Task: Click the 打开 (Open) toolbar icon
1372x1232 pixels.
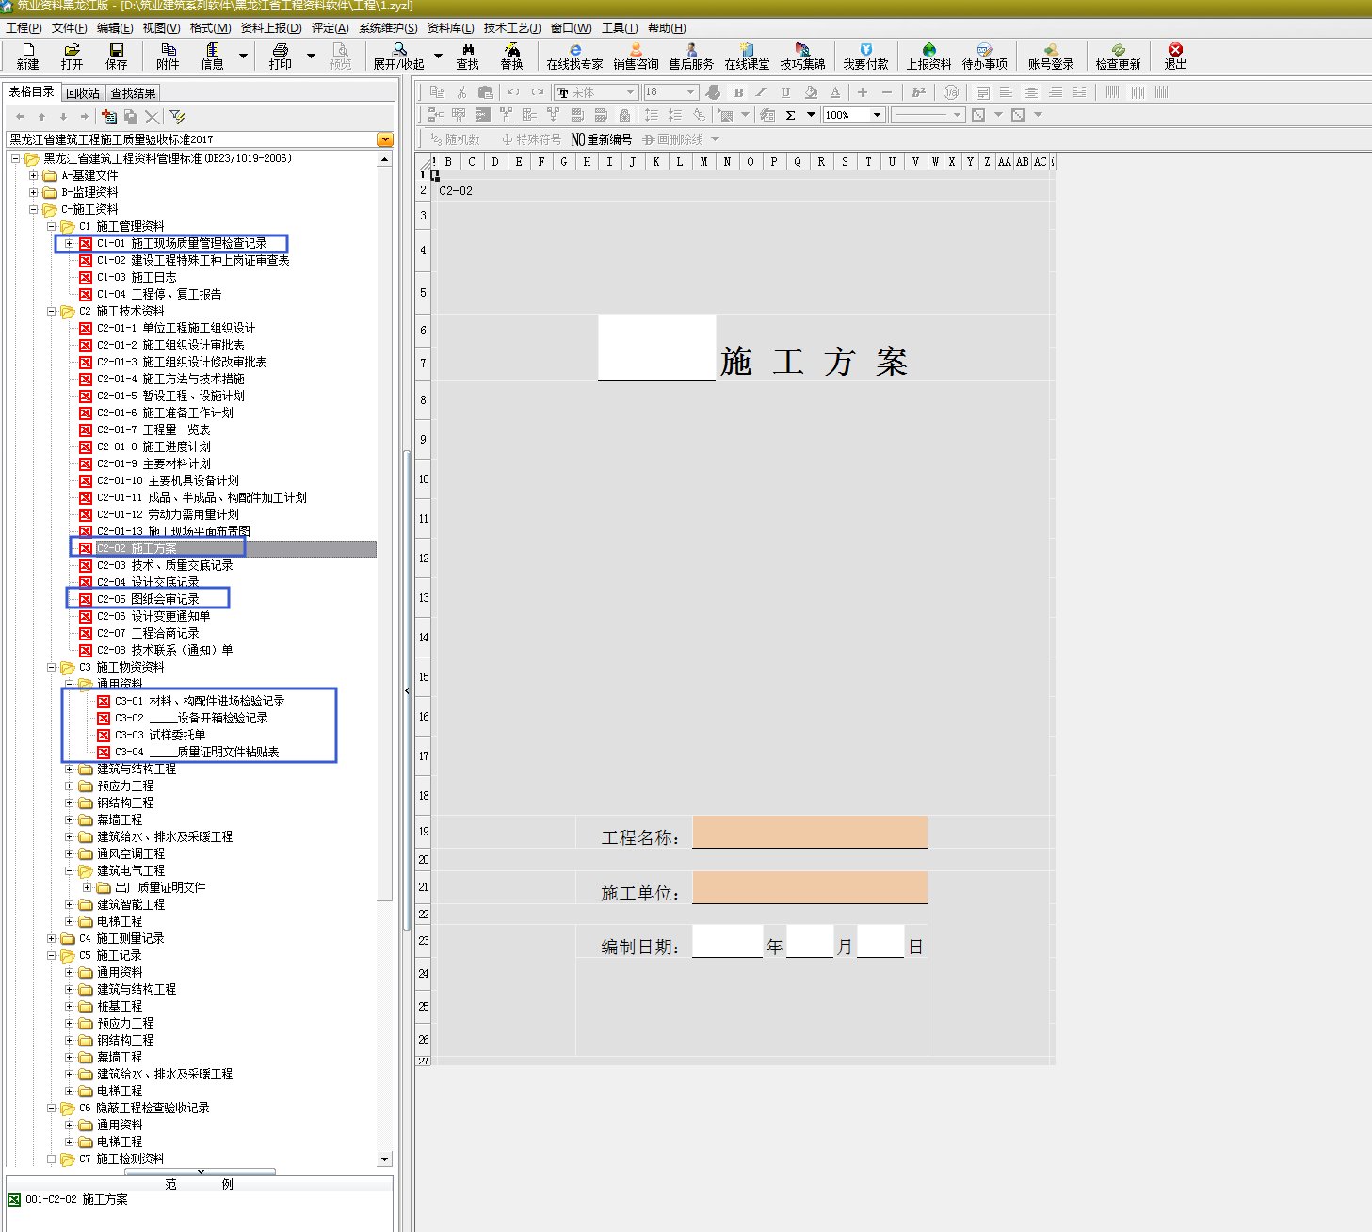Action: (72, 56)
